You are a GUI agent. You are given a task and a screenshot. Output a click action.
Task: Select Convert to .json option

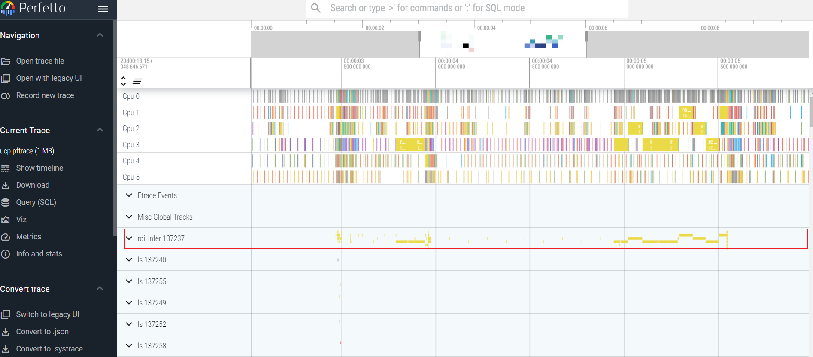click(x=42, y=332)
